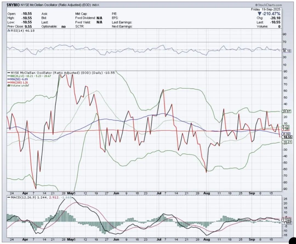
Task: Click the EPS label
Action: click(115, 18)
